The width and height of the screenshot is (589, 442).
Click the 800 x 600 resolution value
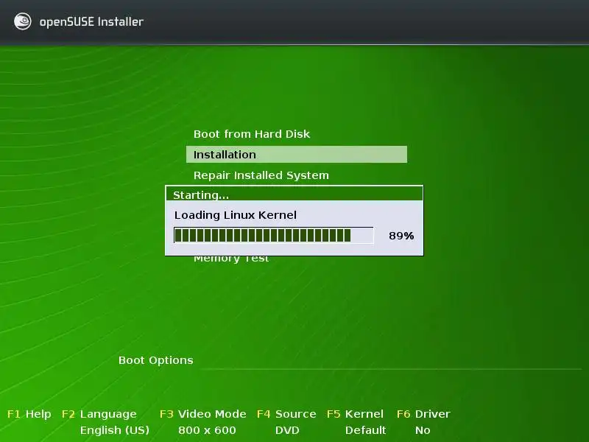coord(207,430)
